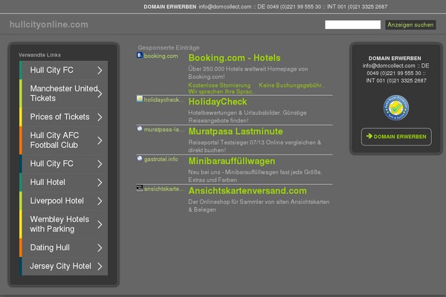Click the gastrotel.info display URL

pos(161,159)
